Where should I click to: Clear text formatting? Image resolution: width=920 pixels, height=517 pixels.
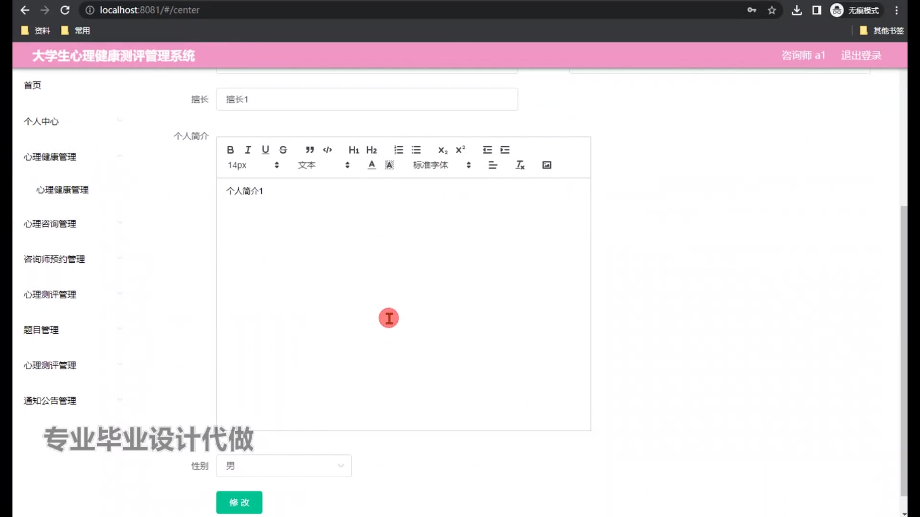coord(520,165)
